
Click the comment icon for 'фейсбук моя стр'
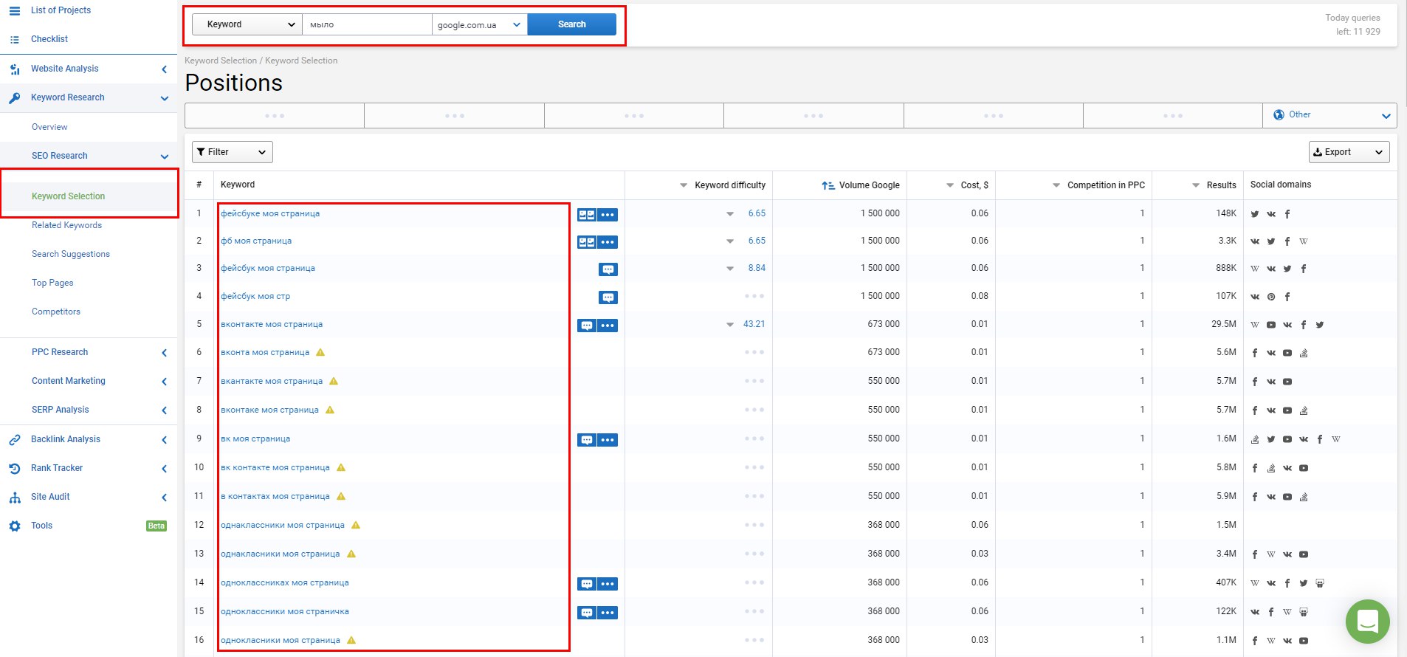pyautogui.click(x=608, y=297)
